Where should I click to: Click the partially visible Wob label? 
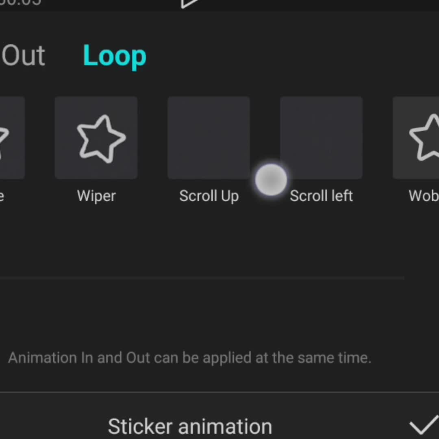pyautogui.click(x=424, y=196)
